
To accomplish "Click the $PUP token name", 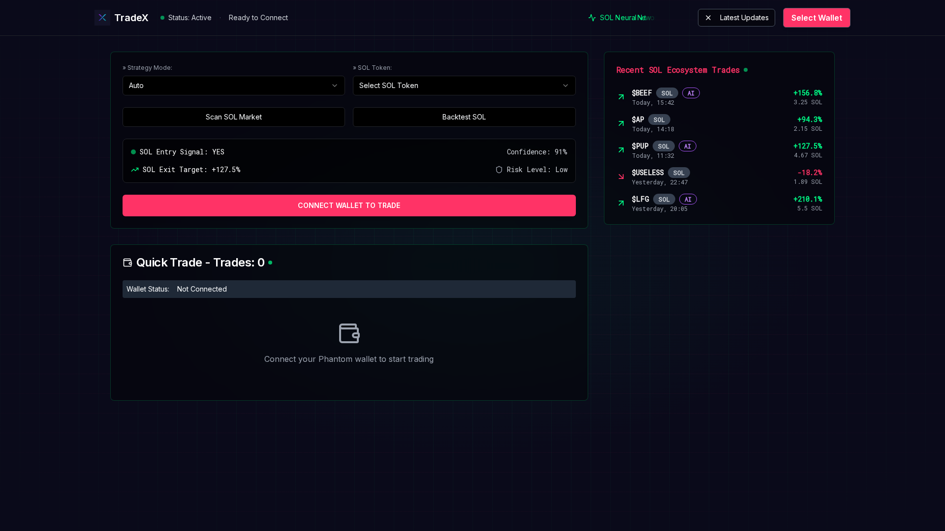I will [x=640, y=146].
